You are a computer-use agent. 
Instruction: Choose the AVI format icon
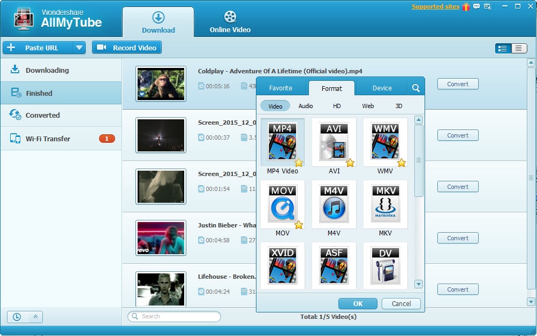(334, 142)
